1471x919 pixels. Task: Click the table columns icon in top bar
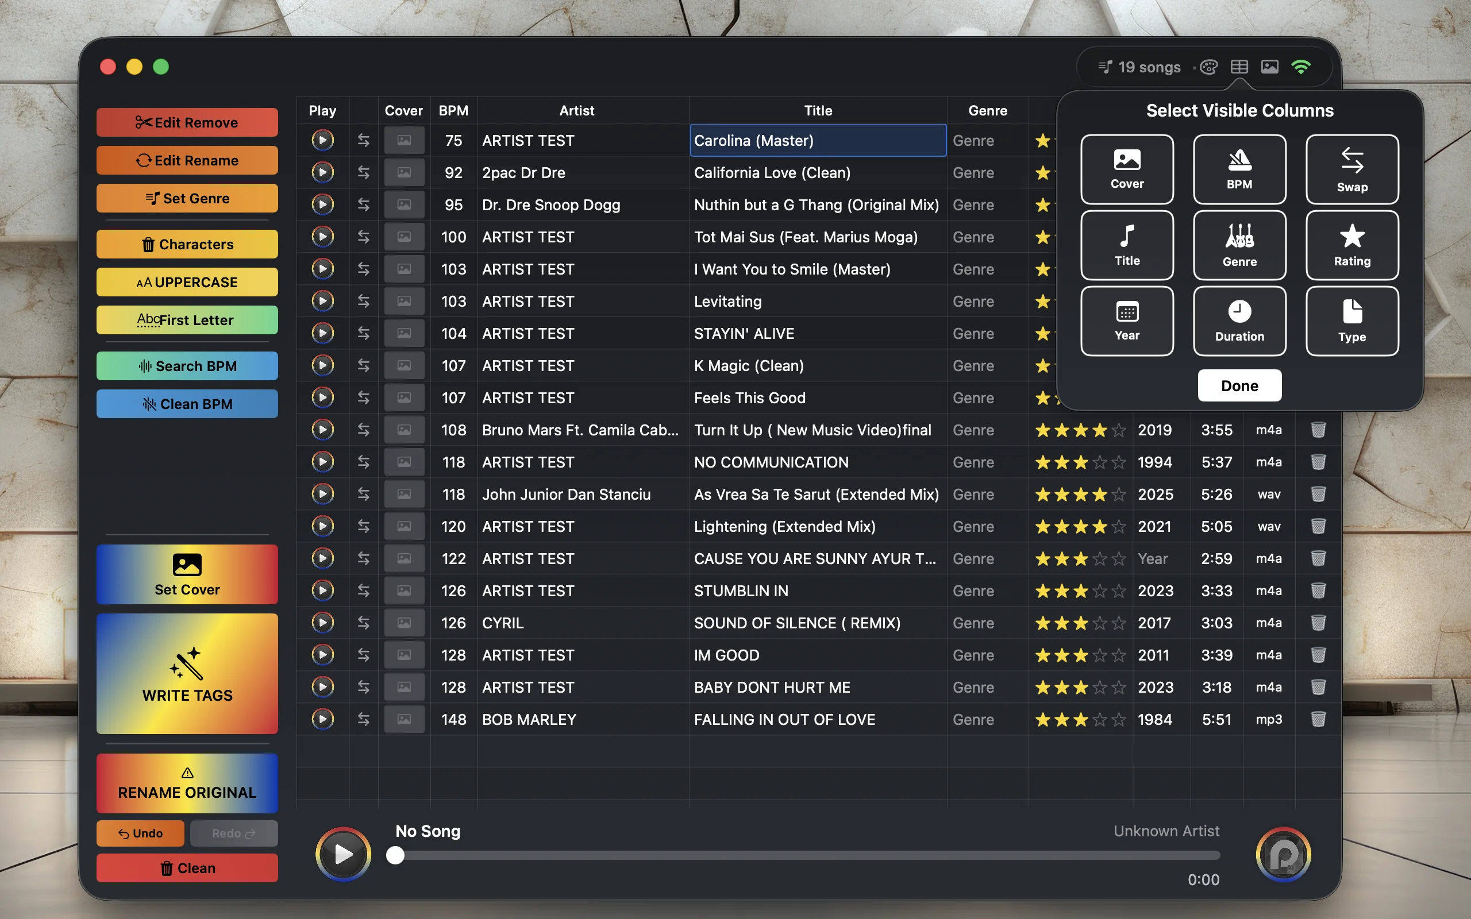[1239, 67]
